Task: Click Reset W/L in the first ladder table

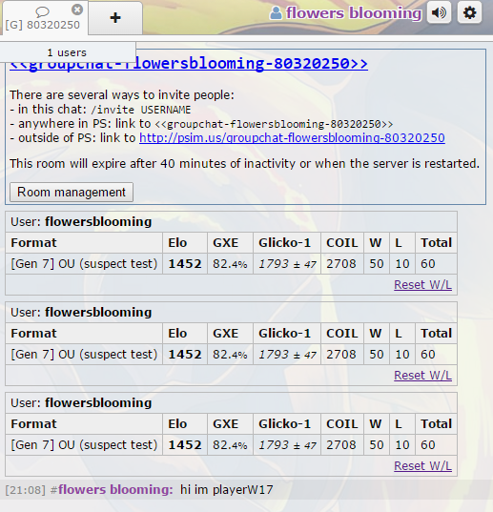Action: 422,285
